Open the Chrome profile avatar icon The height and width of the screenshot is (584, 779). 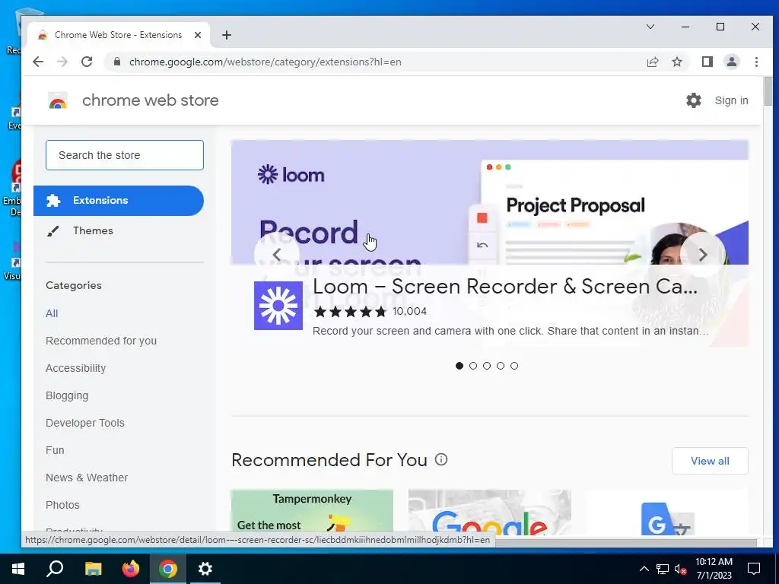coord(732,62)
